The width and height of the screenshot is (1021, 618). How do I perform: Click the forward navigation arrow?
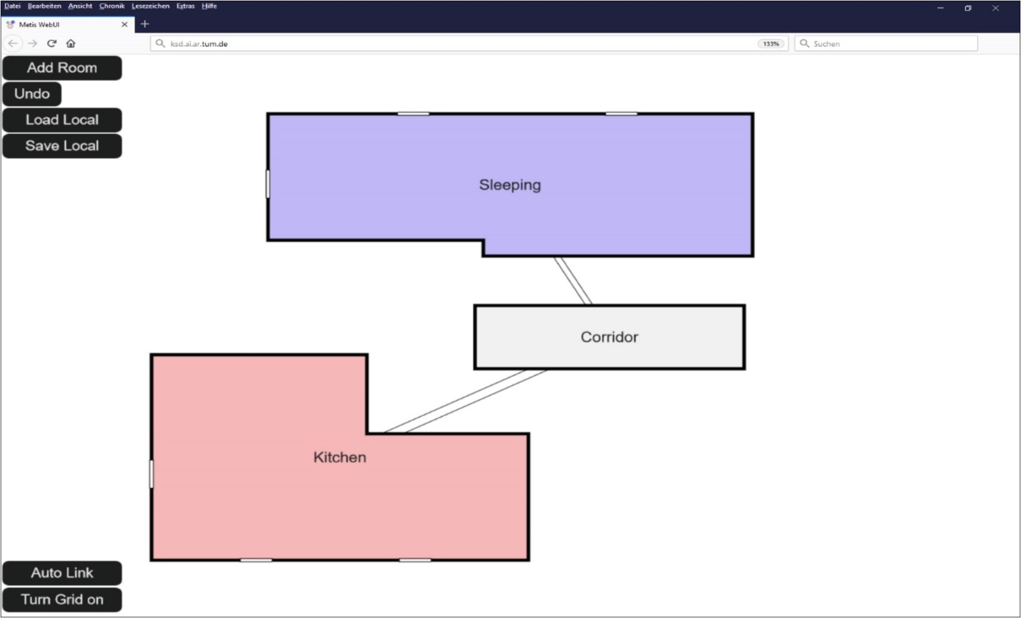32,43
